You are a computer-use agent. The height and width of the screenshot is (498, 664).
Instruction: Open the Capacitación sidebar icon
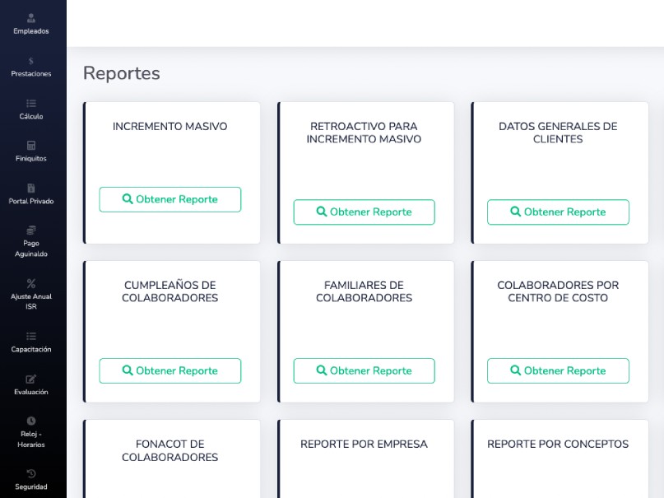point(31,336)
